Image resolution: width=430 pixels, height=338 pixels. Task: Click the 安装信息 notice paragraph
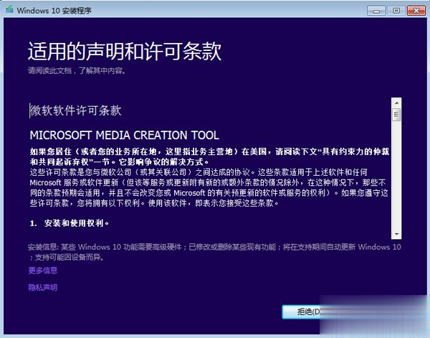tap(214, 252)
